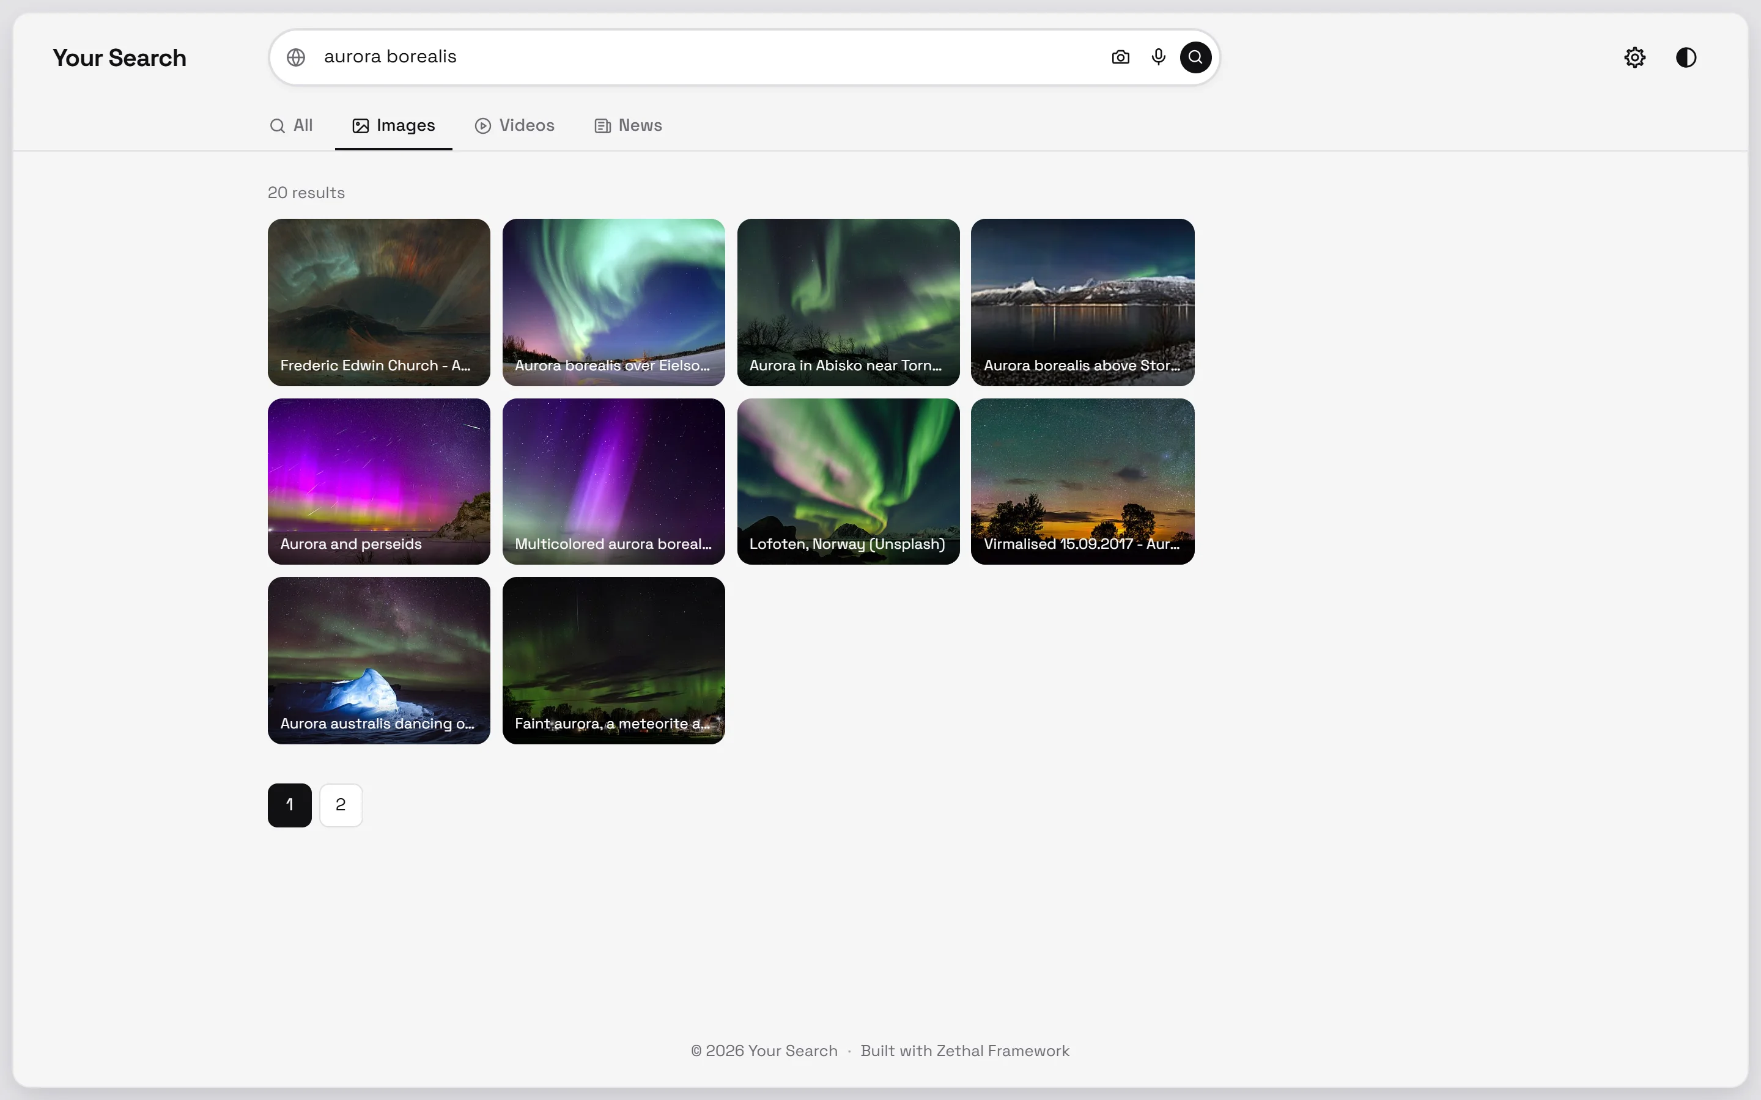Start voice search with microphone icon

(x=1159, y=57)
